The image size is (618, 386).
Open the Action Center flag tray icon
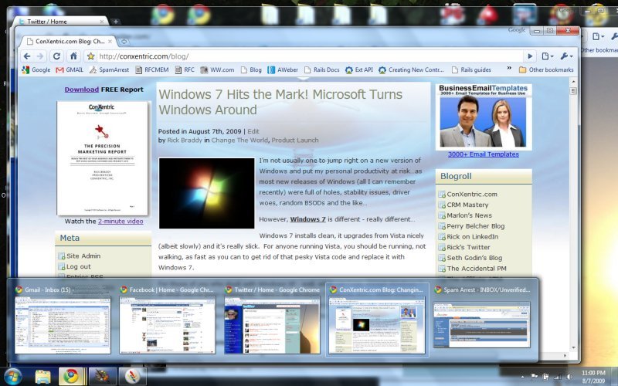(535, 377)
